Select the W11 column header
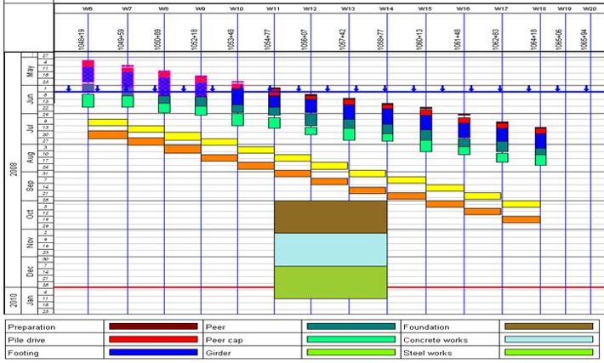Image resolution: width=604 pixels, height=363 pixels. click(273, 9)
